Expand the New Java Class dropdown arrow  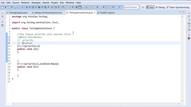(x=59, y=7)
